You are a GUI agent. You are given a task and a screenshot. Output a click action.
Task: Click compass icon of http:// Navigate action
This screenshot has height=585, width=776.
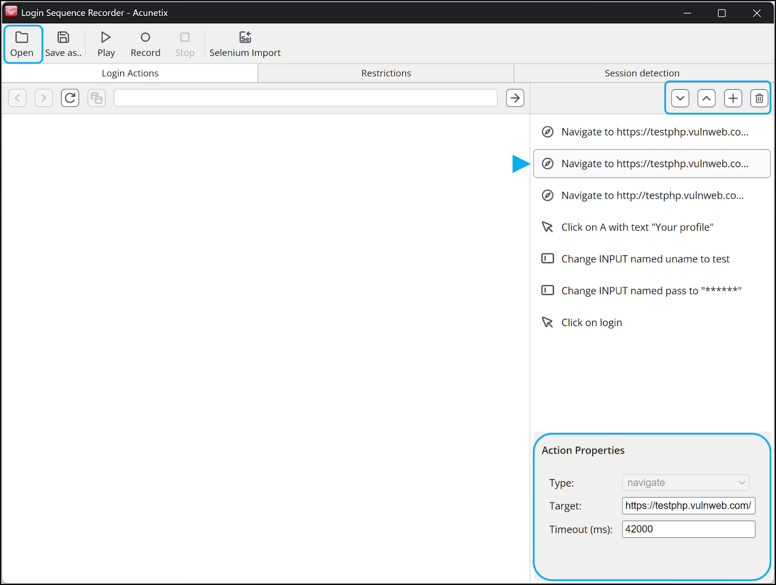(x=548, y=196)
